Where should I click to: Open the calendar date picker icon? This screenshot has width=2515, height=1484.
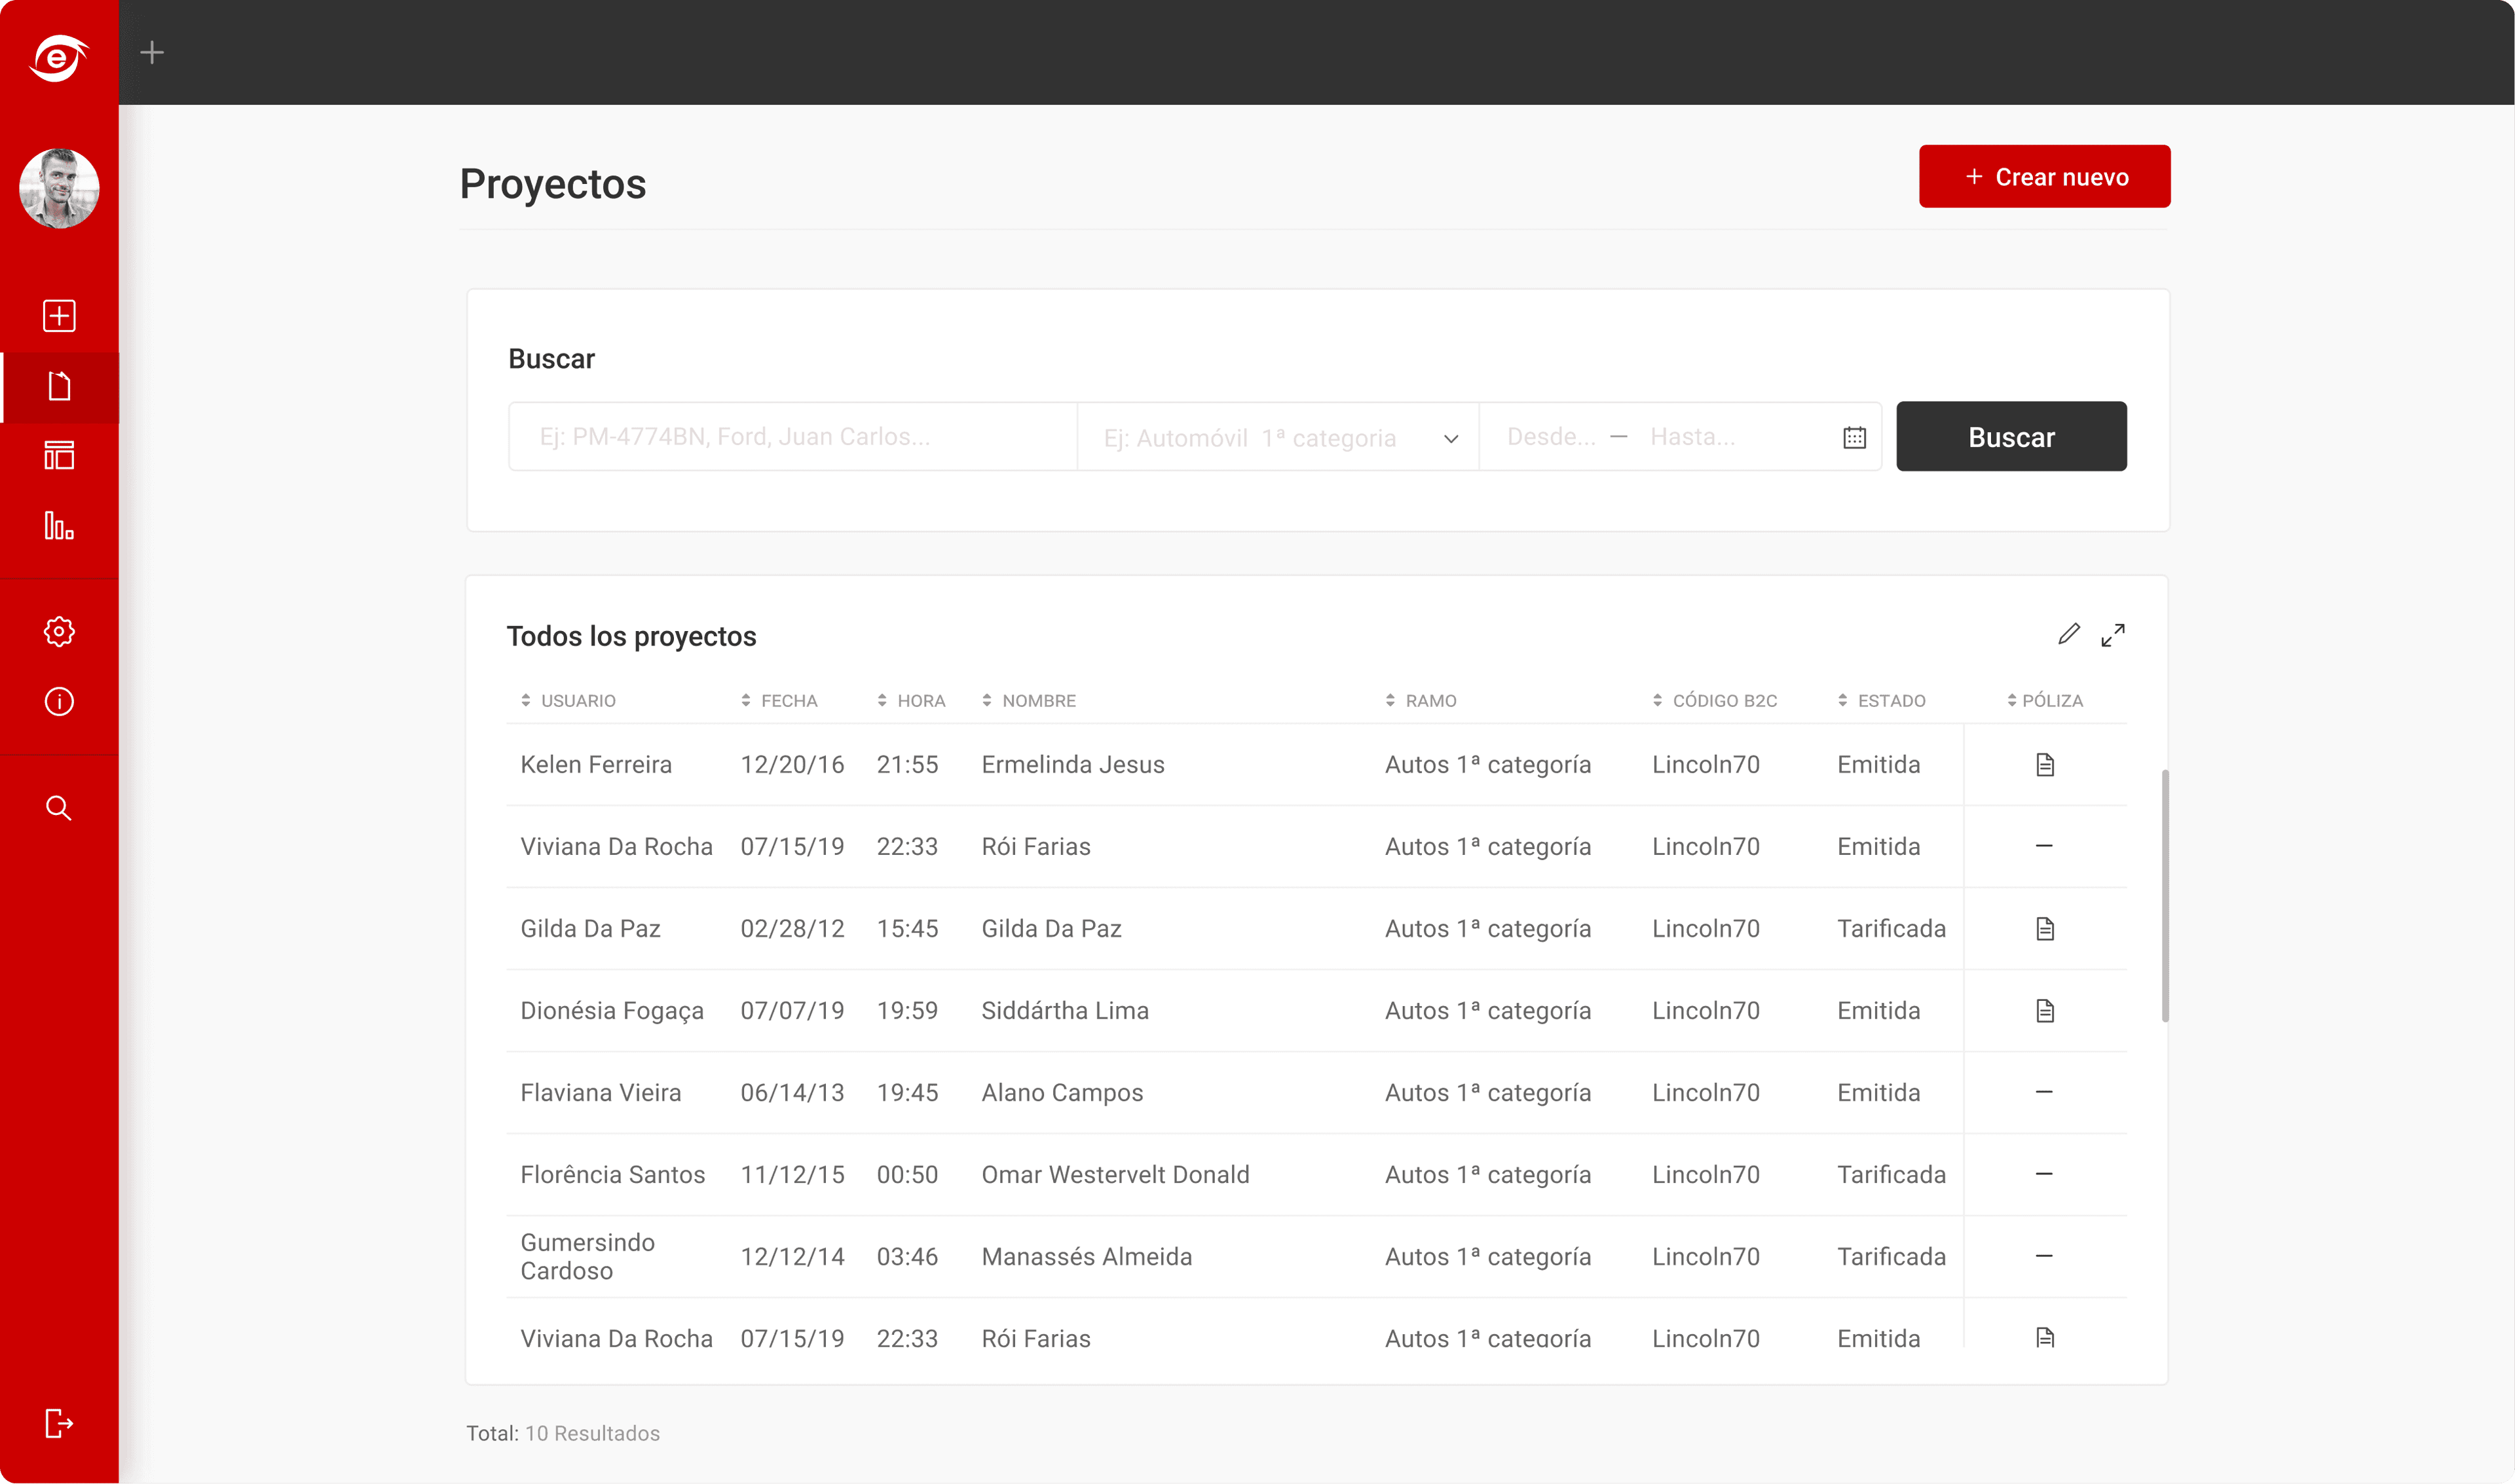1854,437
